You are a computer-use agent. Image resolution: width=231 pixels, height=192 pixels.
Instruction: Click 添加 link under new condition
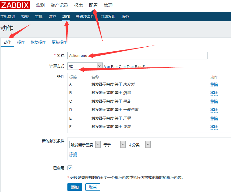click(73, 154)
